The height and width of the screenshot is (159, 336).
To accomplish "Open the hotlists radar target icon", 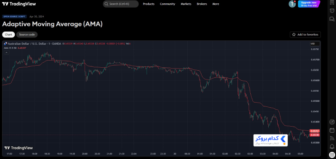I will [332, 122].
